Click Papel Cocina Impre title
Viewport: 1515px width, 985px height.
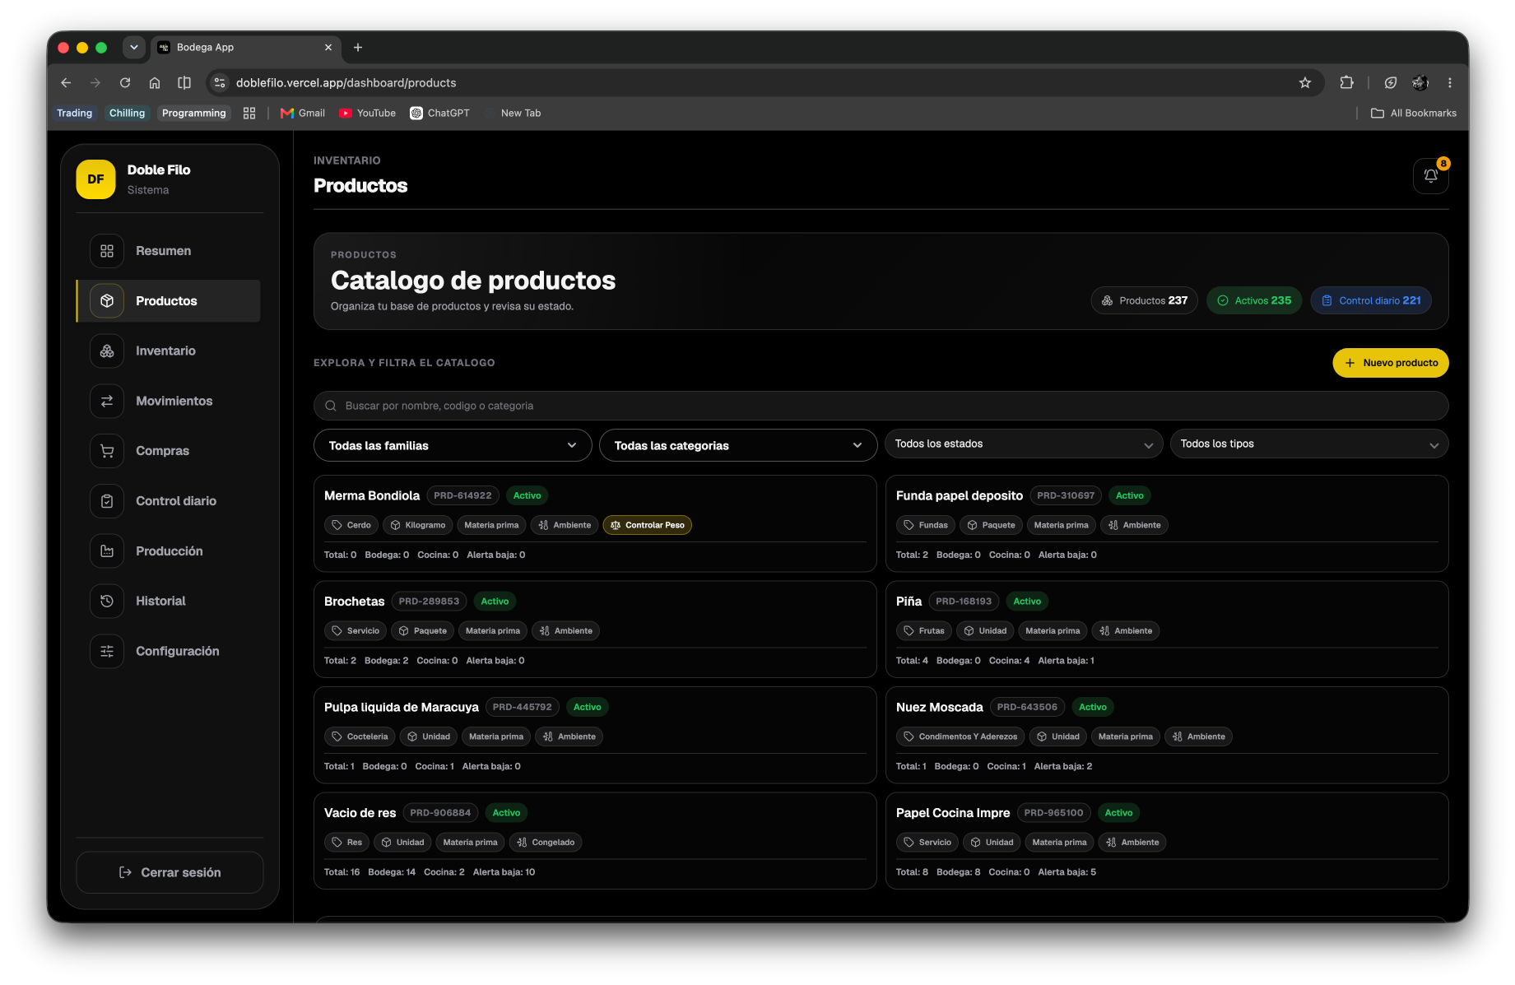pos(952,813)
